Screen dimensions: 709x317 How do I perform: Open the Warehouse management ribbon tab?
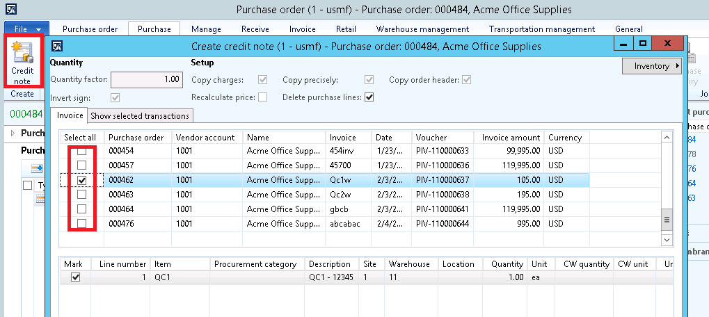coord(422,29)
